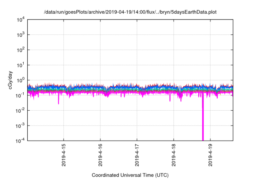
Task: Click the Coordinated Universal Time (UTC) label
Action: coord(130,175)
